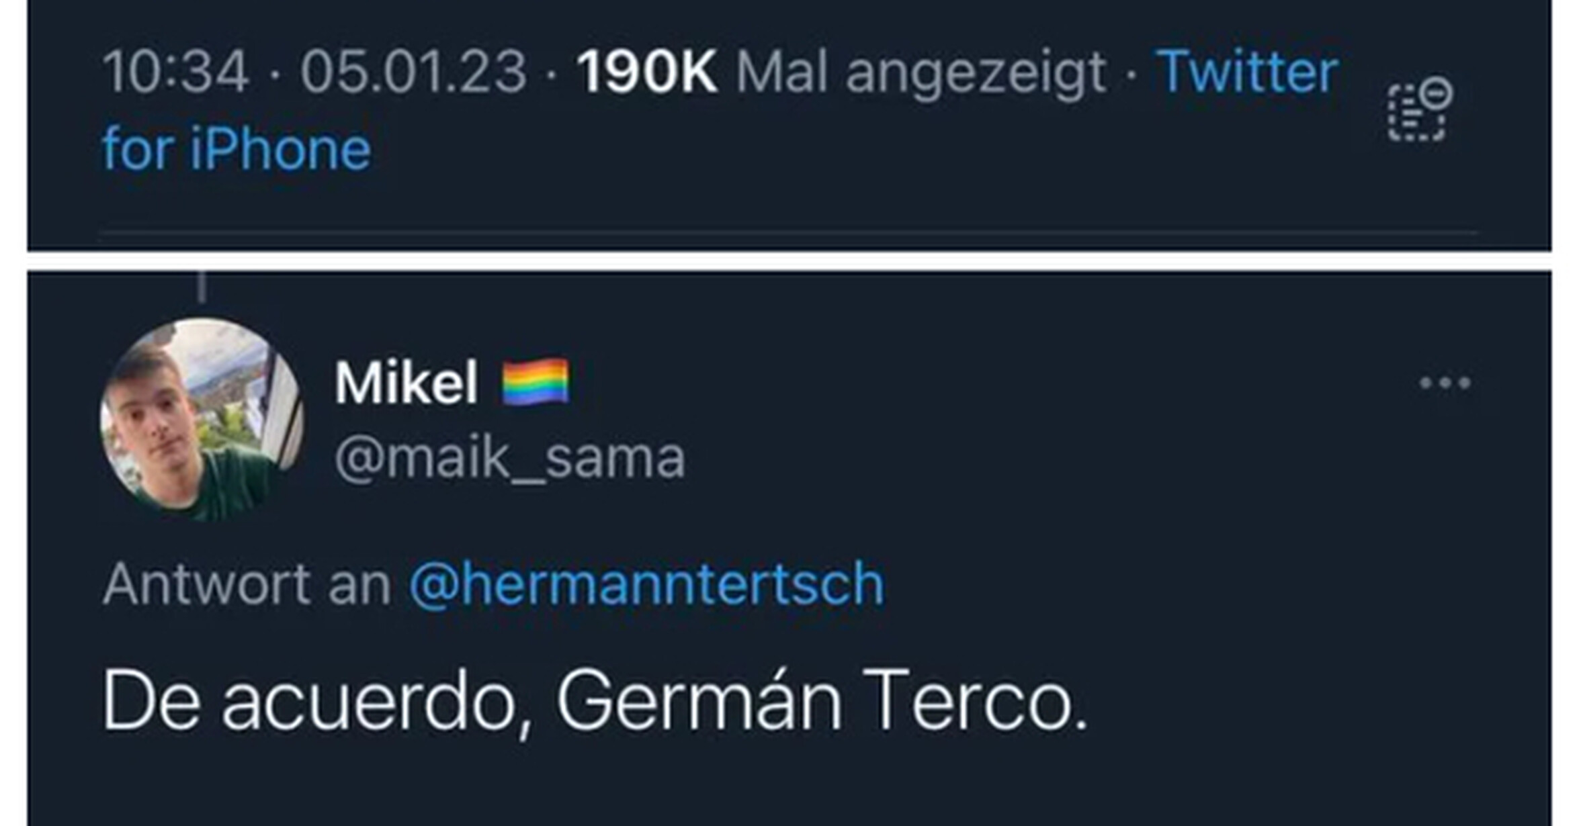Select the display name "Mikel"
The height and width of the screenshot is (826, 1579).
pos(407,382)
